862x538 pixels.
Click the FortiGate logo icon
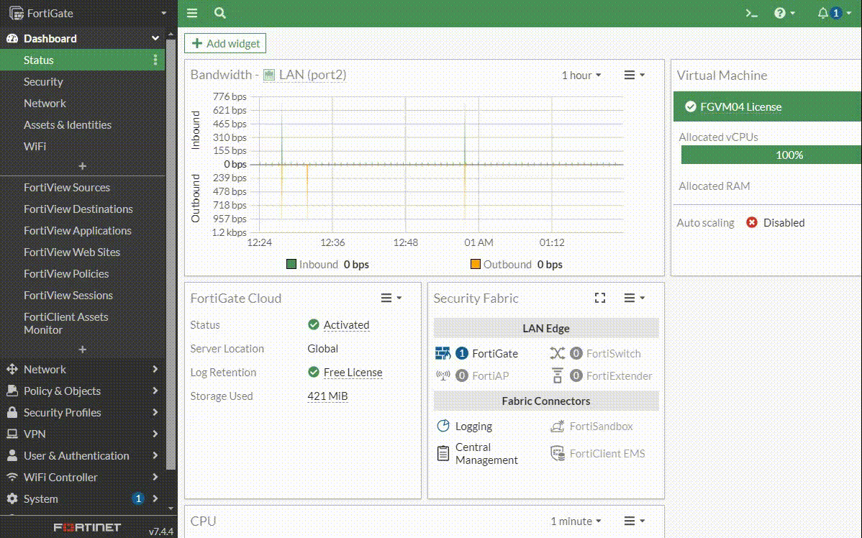pyautogui.click(x=17, y=13)
